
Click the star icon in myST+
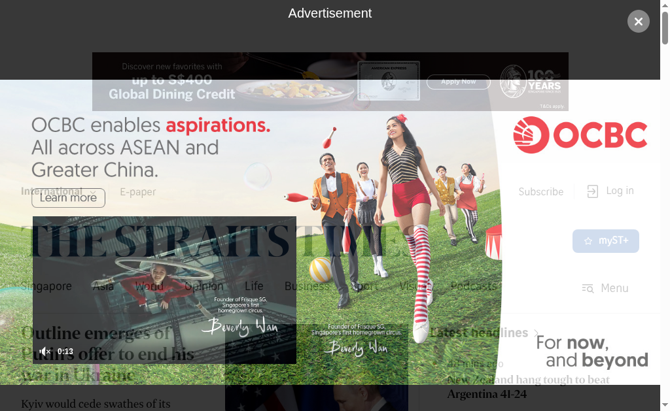588,241
